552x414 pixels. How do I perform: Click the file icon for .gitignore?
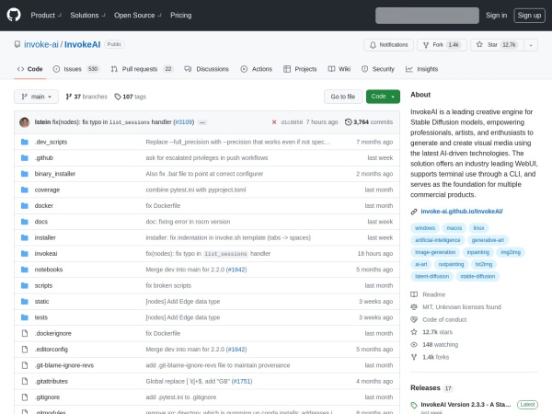click(24, 397)
